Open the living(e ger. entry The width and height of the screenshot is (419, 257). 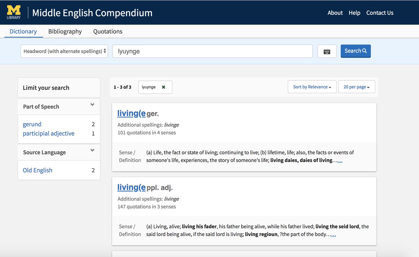[131, 113]
